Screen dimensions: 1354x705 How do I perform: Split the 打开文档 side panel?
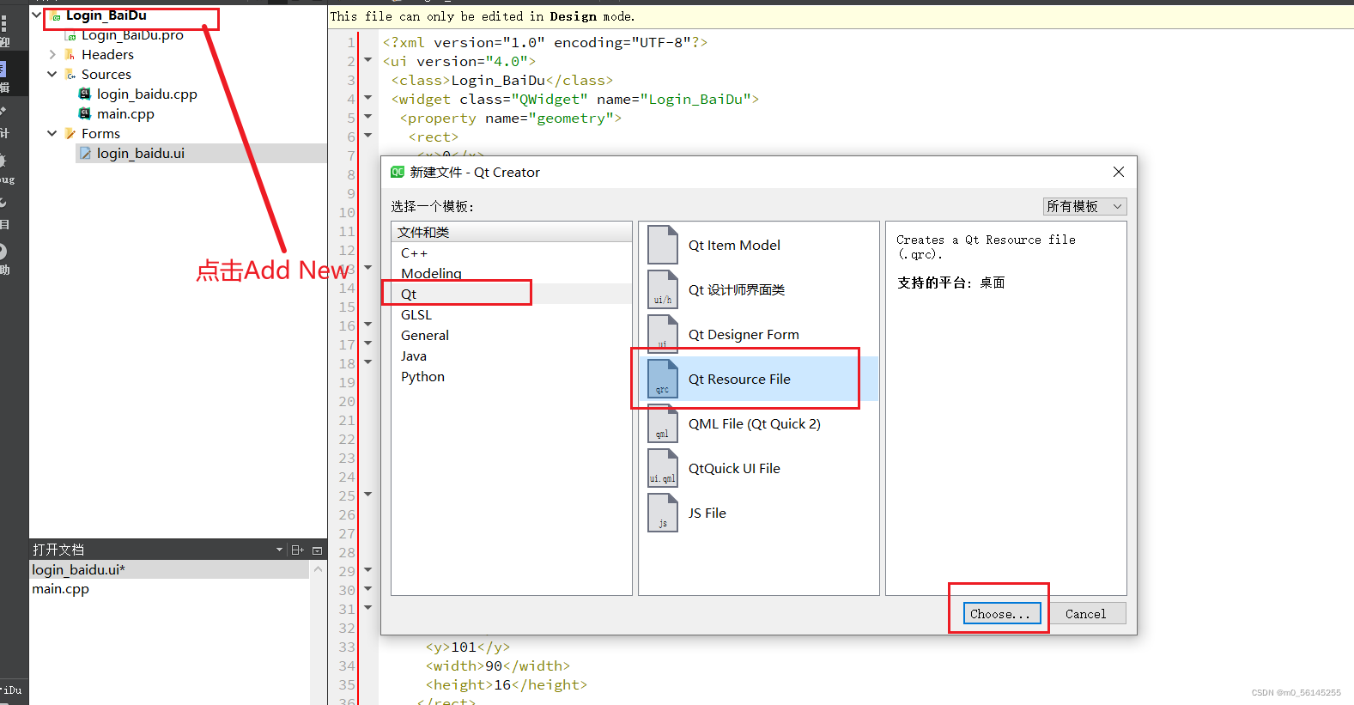[297, 550]
